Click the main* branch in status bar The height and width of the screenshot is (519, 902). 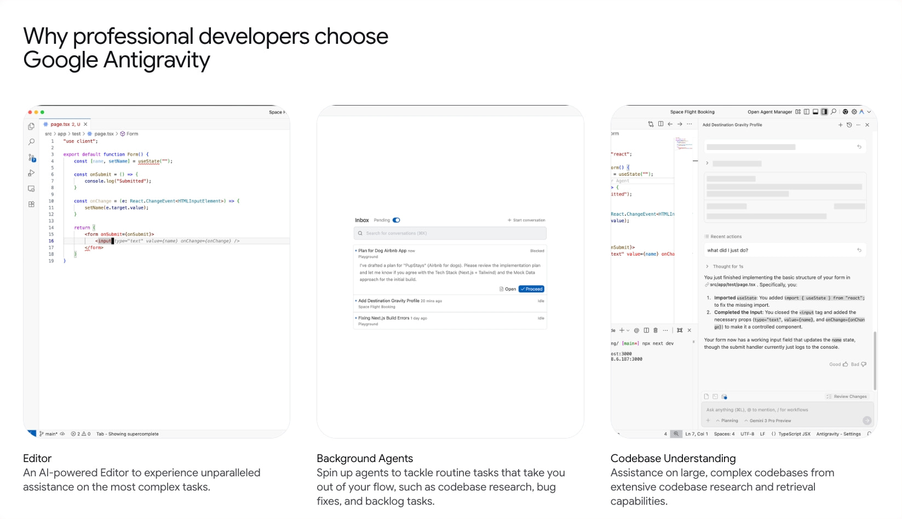pyautogui.click(x=49, y=434)
